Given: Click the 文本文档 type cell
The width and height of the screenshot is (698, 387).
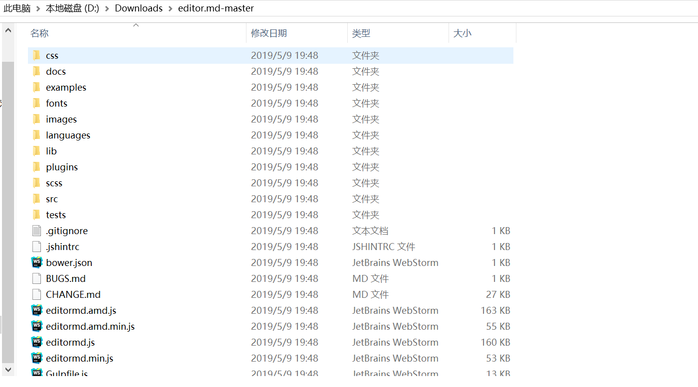Looking at the screenshot, I should tap(370, 231).
